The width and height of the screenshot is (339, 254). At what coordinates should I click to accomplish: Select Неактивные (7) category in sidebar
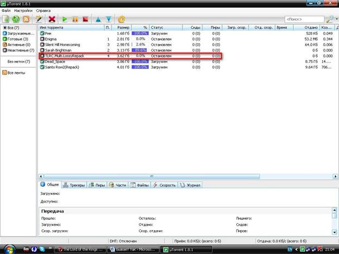pos(18,50)
